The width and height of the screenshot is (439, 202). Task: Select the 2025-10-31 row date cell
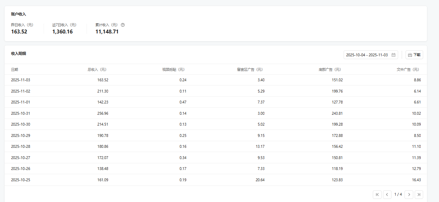tap(20, 113)
